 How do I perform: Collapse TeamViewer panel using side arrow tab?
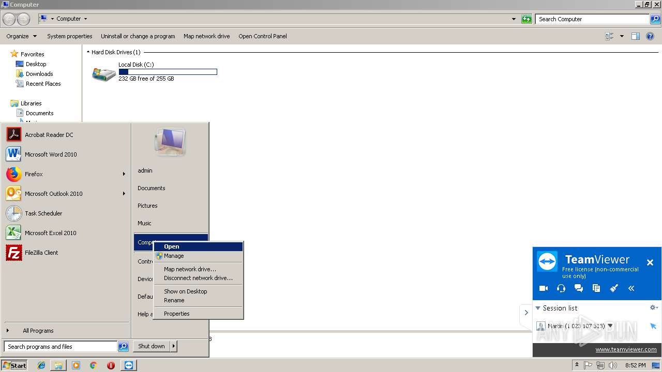pyautogui.click(x=526, y=313)
